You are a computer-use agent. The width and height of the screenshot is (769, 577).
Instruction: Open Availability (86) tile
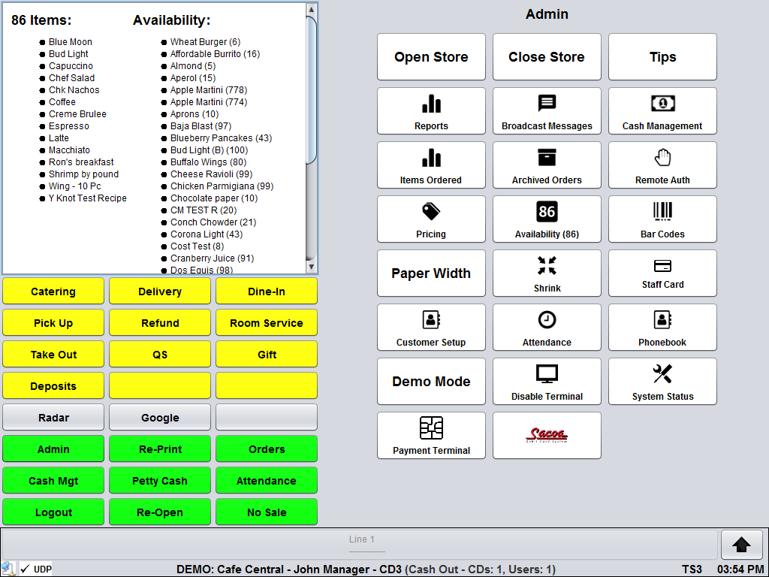547,219
